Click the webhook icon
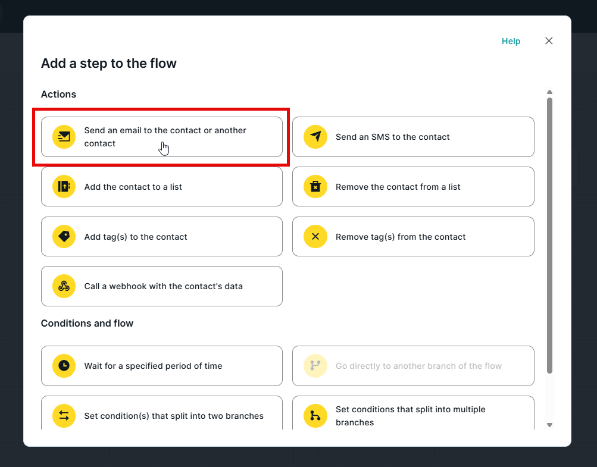The width and height of the screenshot is (597, 467). 64,286
